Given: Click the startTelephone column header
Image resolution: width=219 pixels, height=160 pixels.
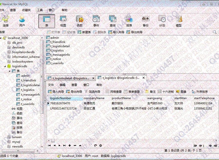Looking at the screenshot, I should 205,98.
